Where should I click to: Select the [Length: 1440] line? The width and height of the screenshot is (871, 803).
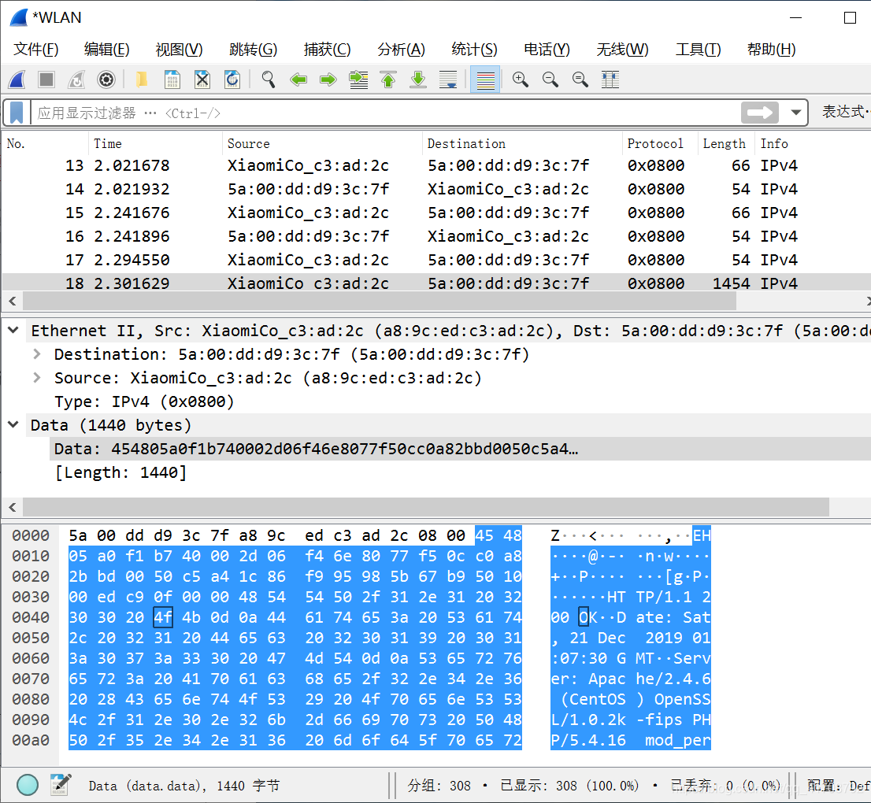coord(120,472)
